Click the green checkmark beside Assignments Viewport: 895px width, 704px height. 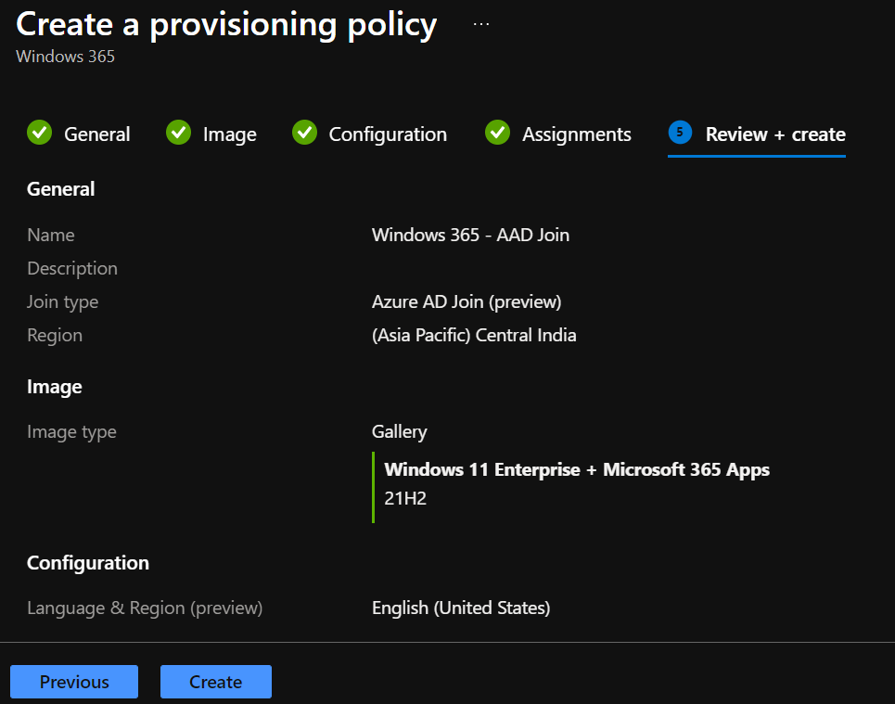(498, 133)
